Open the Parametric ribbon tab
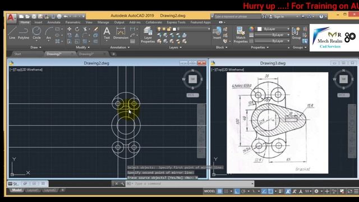The image size is (359, 202). 73,22
